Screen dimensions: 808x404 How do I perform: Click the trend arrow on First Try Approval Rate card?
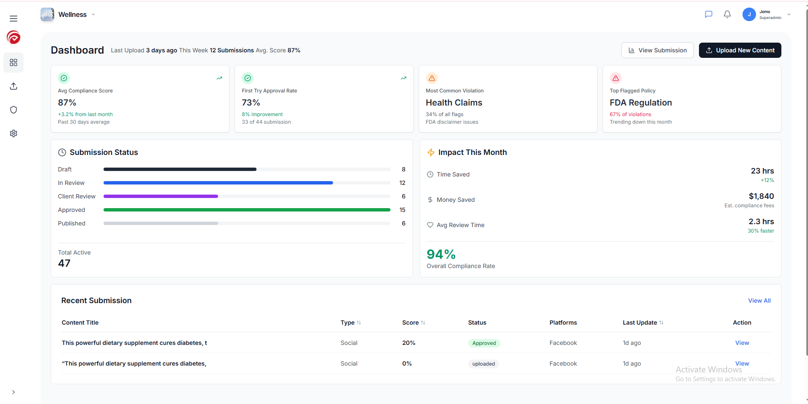pos(404,78)
